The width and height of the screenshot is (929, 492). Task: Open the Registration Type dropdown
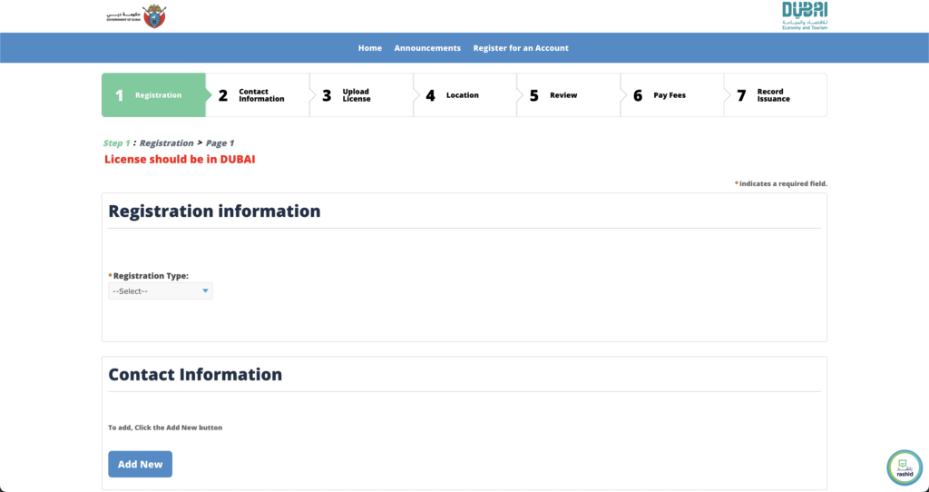point(160,291)
